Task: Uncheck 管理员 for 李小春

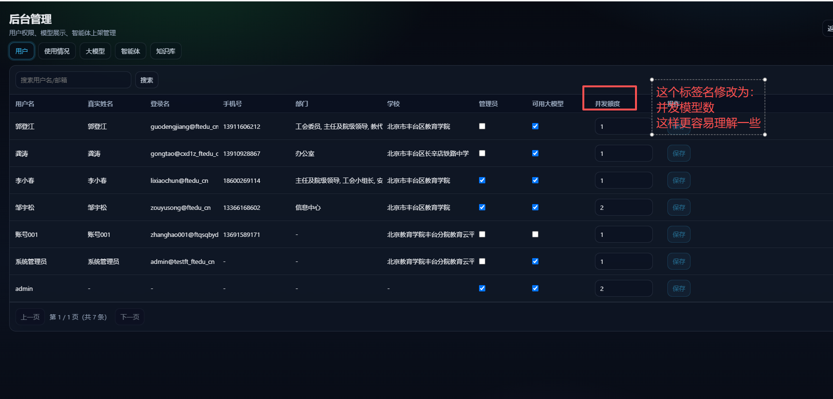Action: click(x=482, y=180)
